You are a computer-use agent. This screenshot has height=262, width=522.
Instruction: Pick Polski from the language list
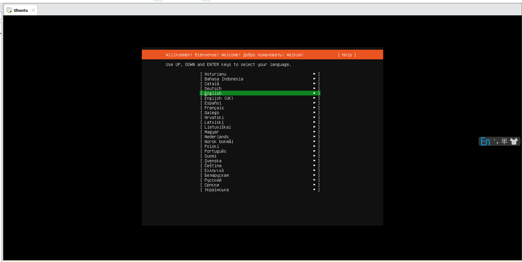(x=260, y=146)
